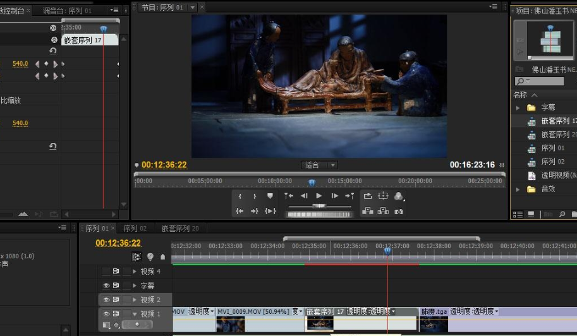The image size is (577, 336).
Task: Expand the 音效 folder in project panel
Action: pos(518,189)
